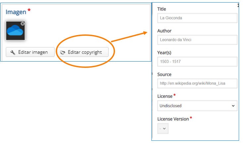The height and width of the screenshot is (144, 243).
Task: Click the Source label text
Action: (164, 74)
